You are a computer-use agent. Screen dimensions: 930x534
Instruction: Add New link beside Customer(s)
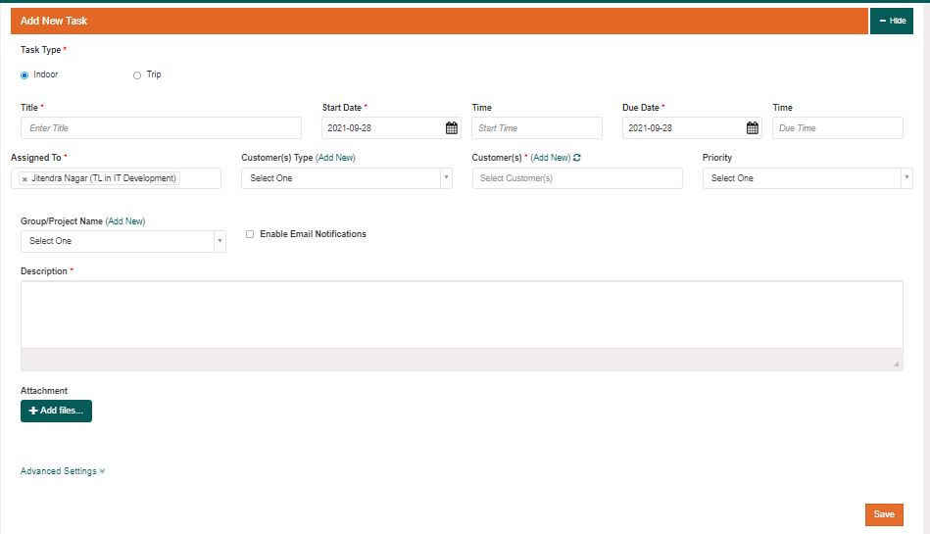[551, 158]
